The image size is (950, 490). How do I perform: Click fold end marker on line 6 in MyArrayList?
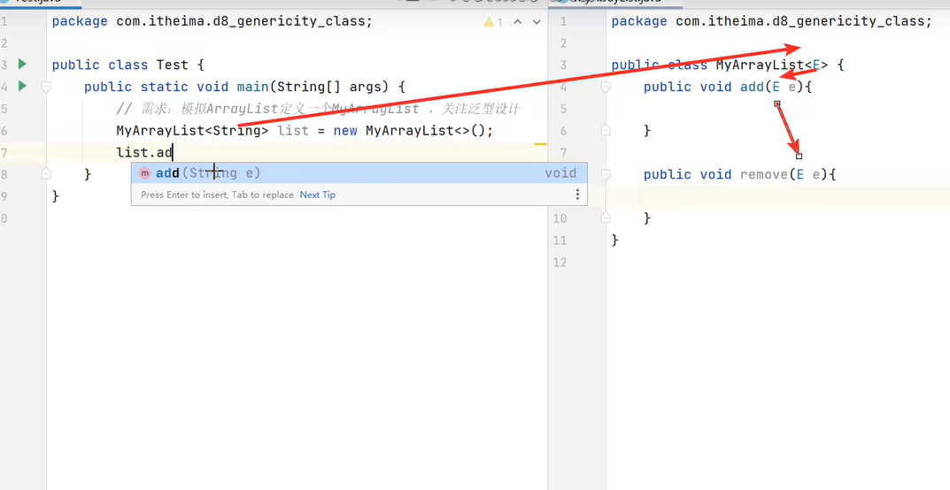606,129
